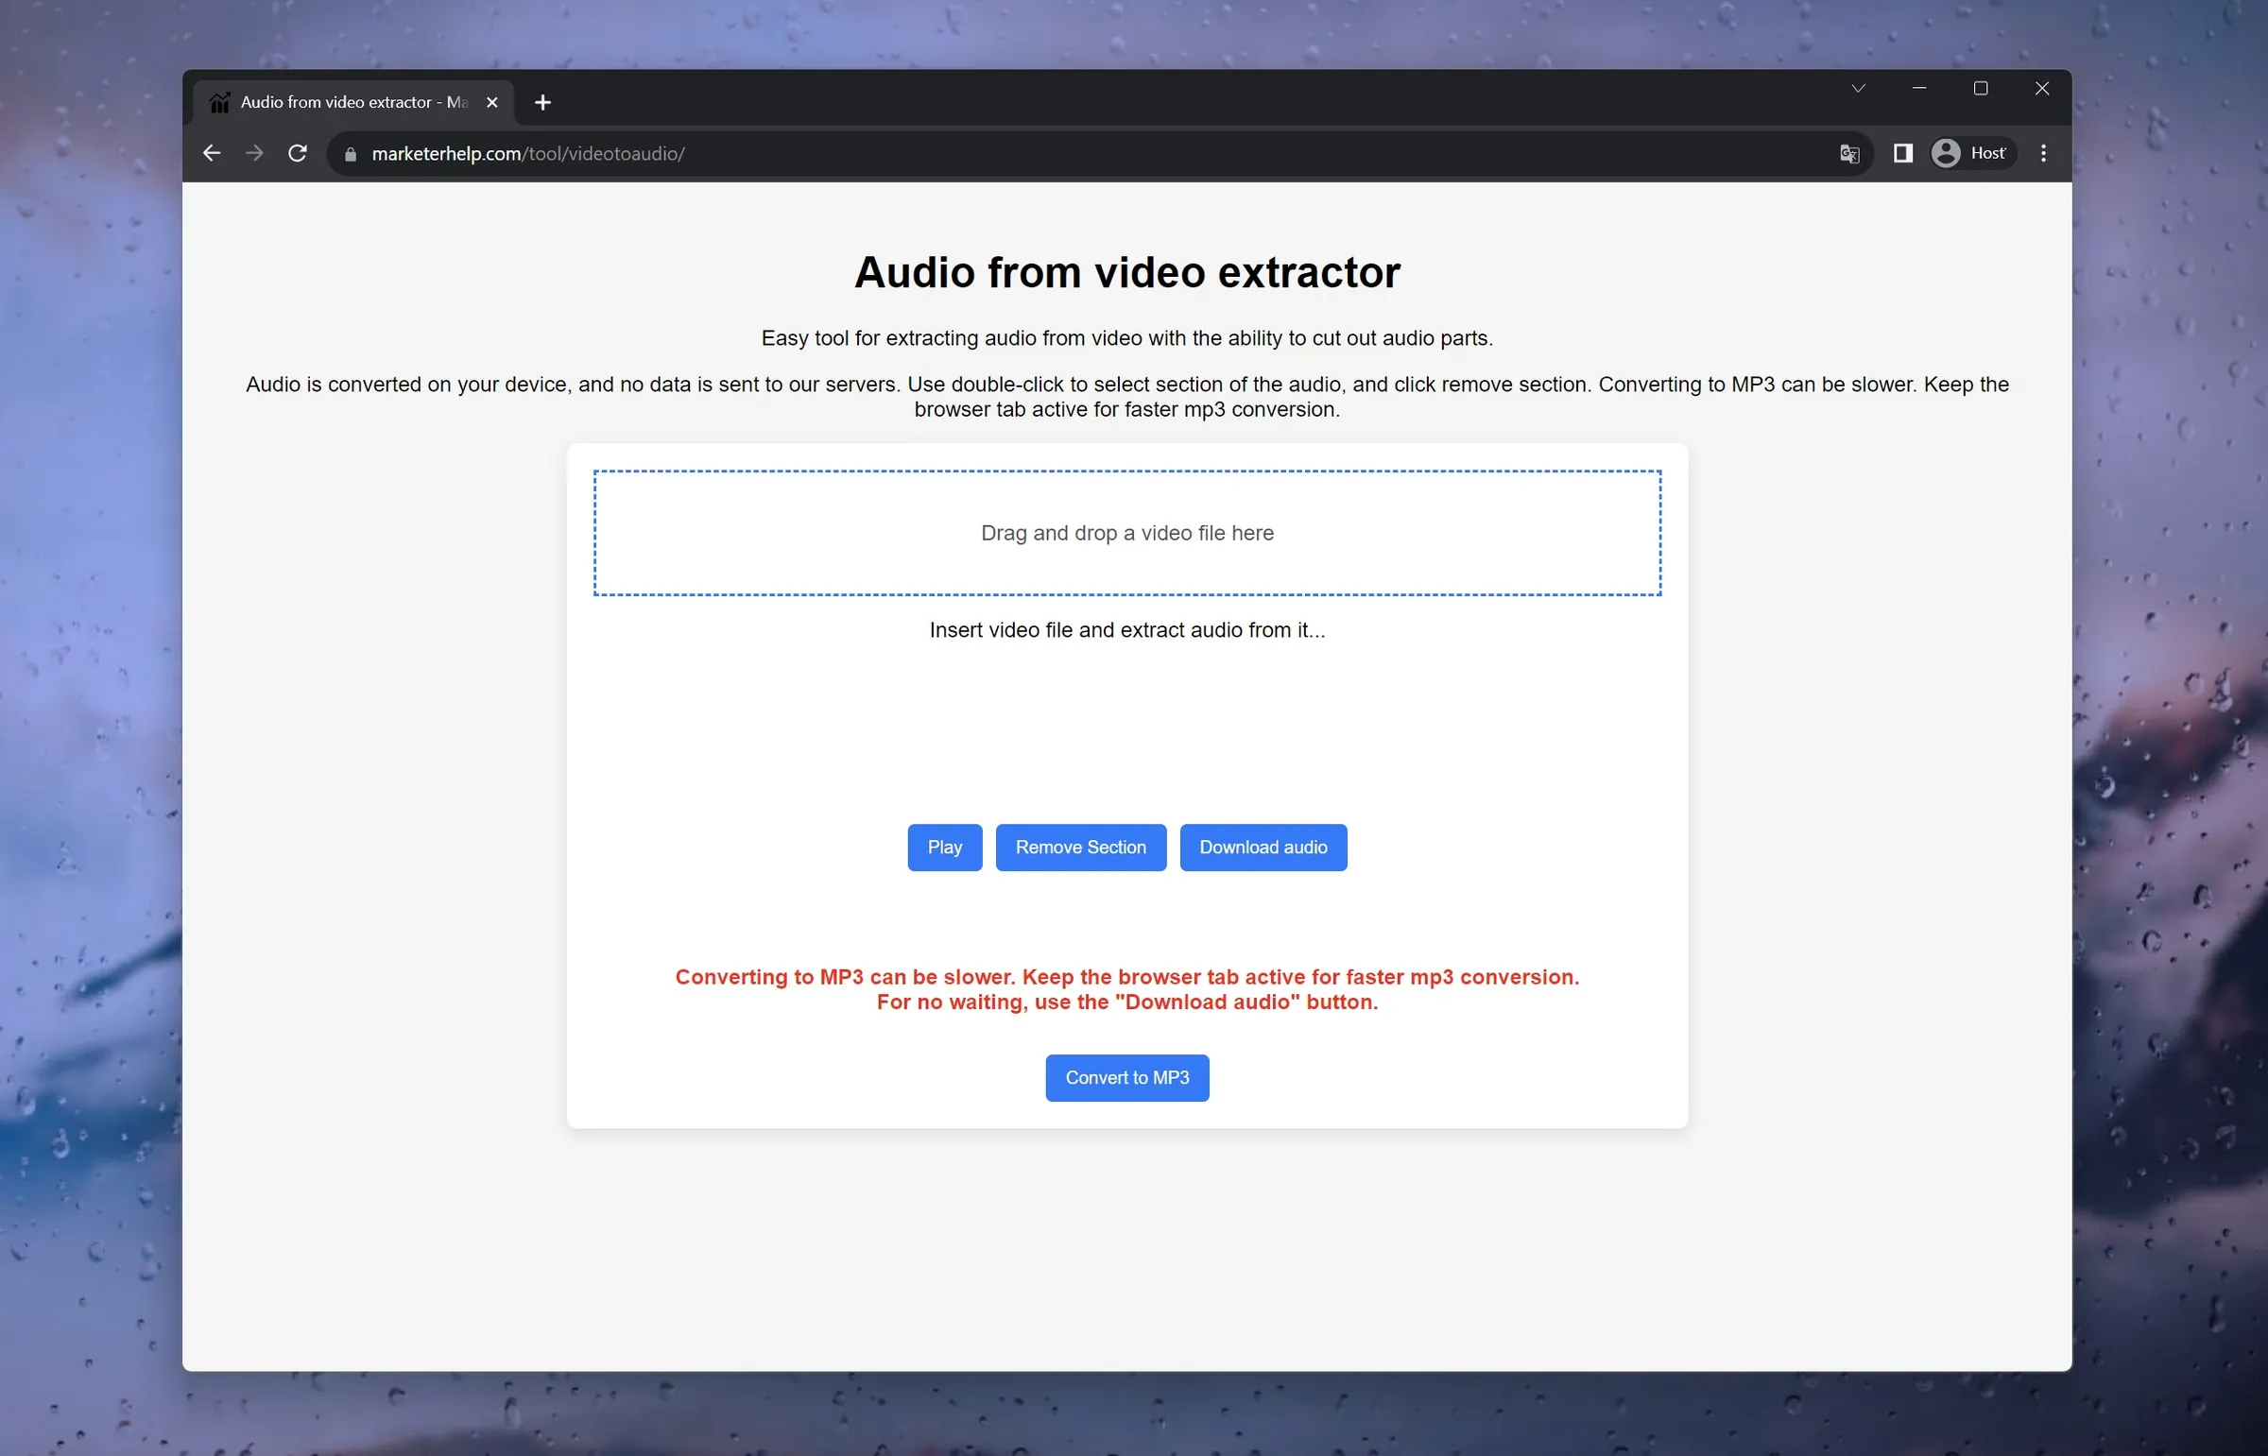Open the tab search chevron
Viewport: 2268px width, 1456px height.
click(1857, 87)
